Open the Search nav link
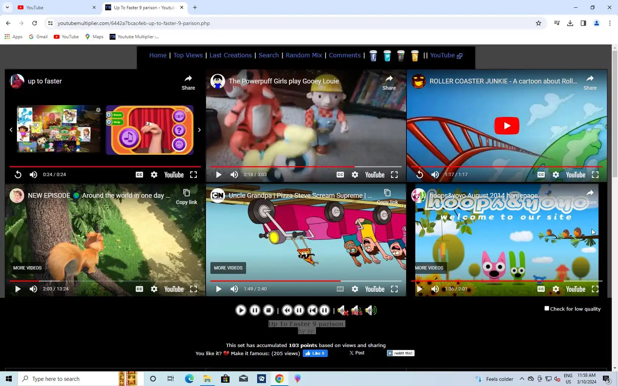Screen dimensions: 618x386 [269, 55]
